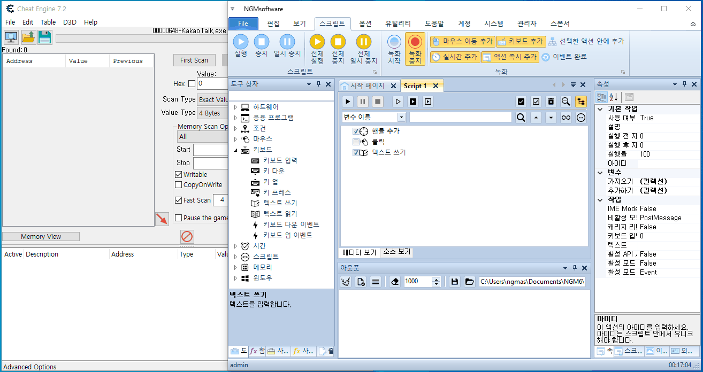The width and height of the screenshot is (703, 372).
Task: Click the uncheck-all outlined checkbox icon
Action: 536,102
